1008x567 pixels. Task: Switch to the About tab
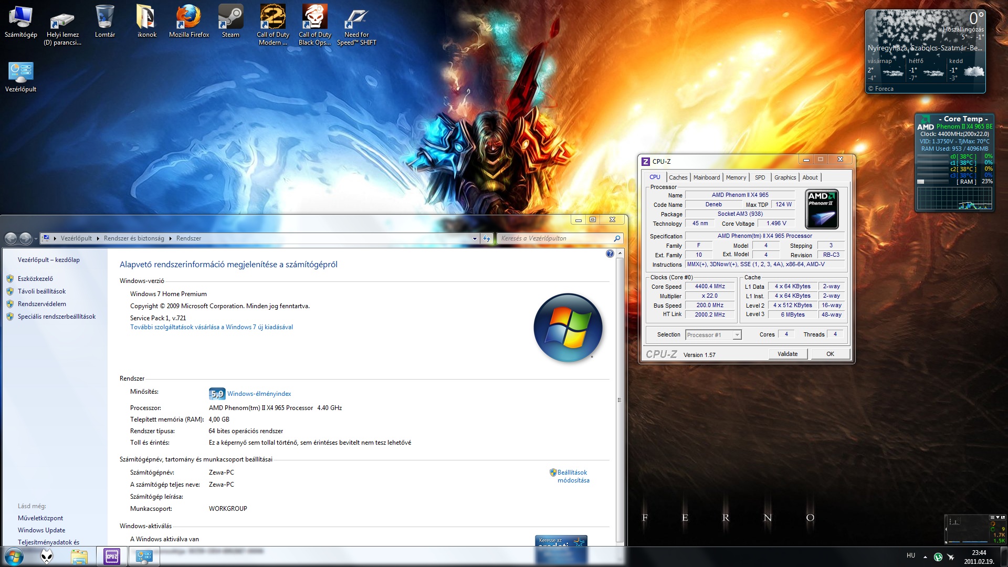pos(810,177)
